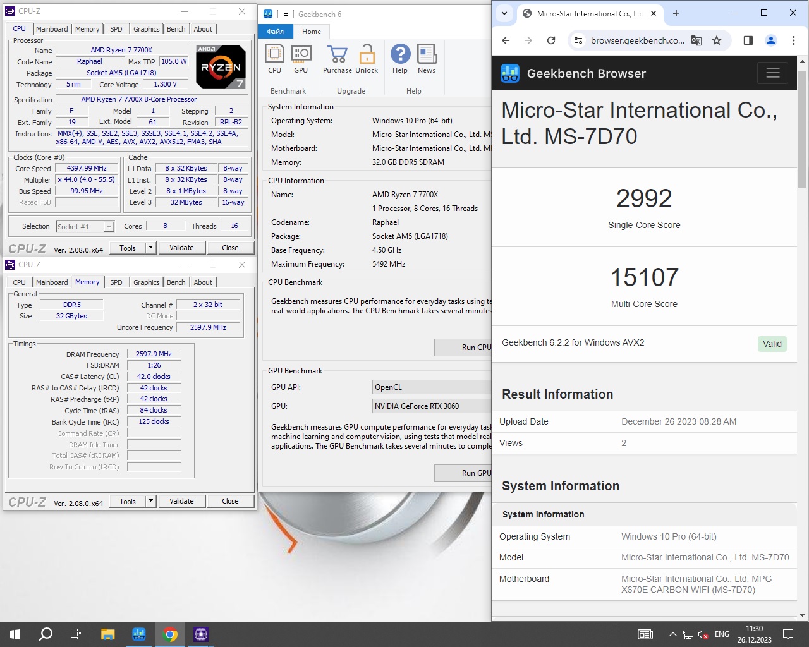The image size is (809, 647).
Task: Expand Tools dropdown arrow in bottom CPU-Z window
Action: pos(150,501)
